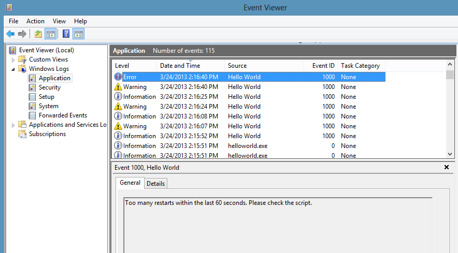Expand the Custom Views tree node

pos(13,60)
